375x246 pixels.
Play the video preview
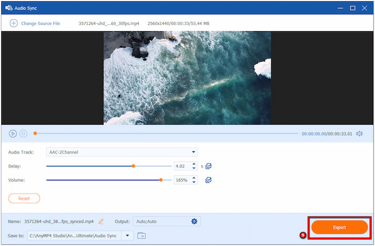pyautogui.click(x=12, y=134)
